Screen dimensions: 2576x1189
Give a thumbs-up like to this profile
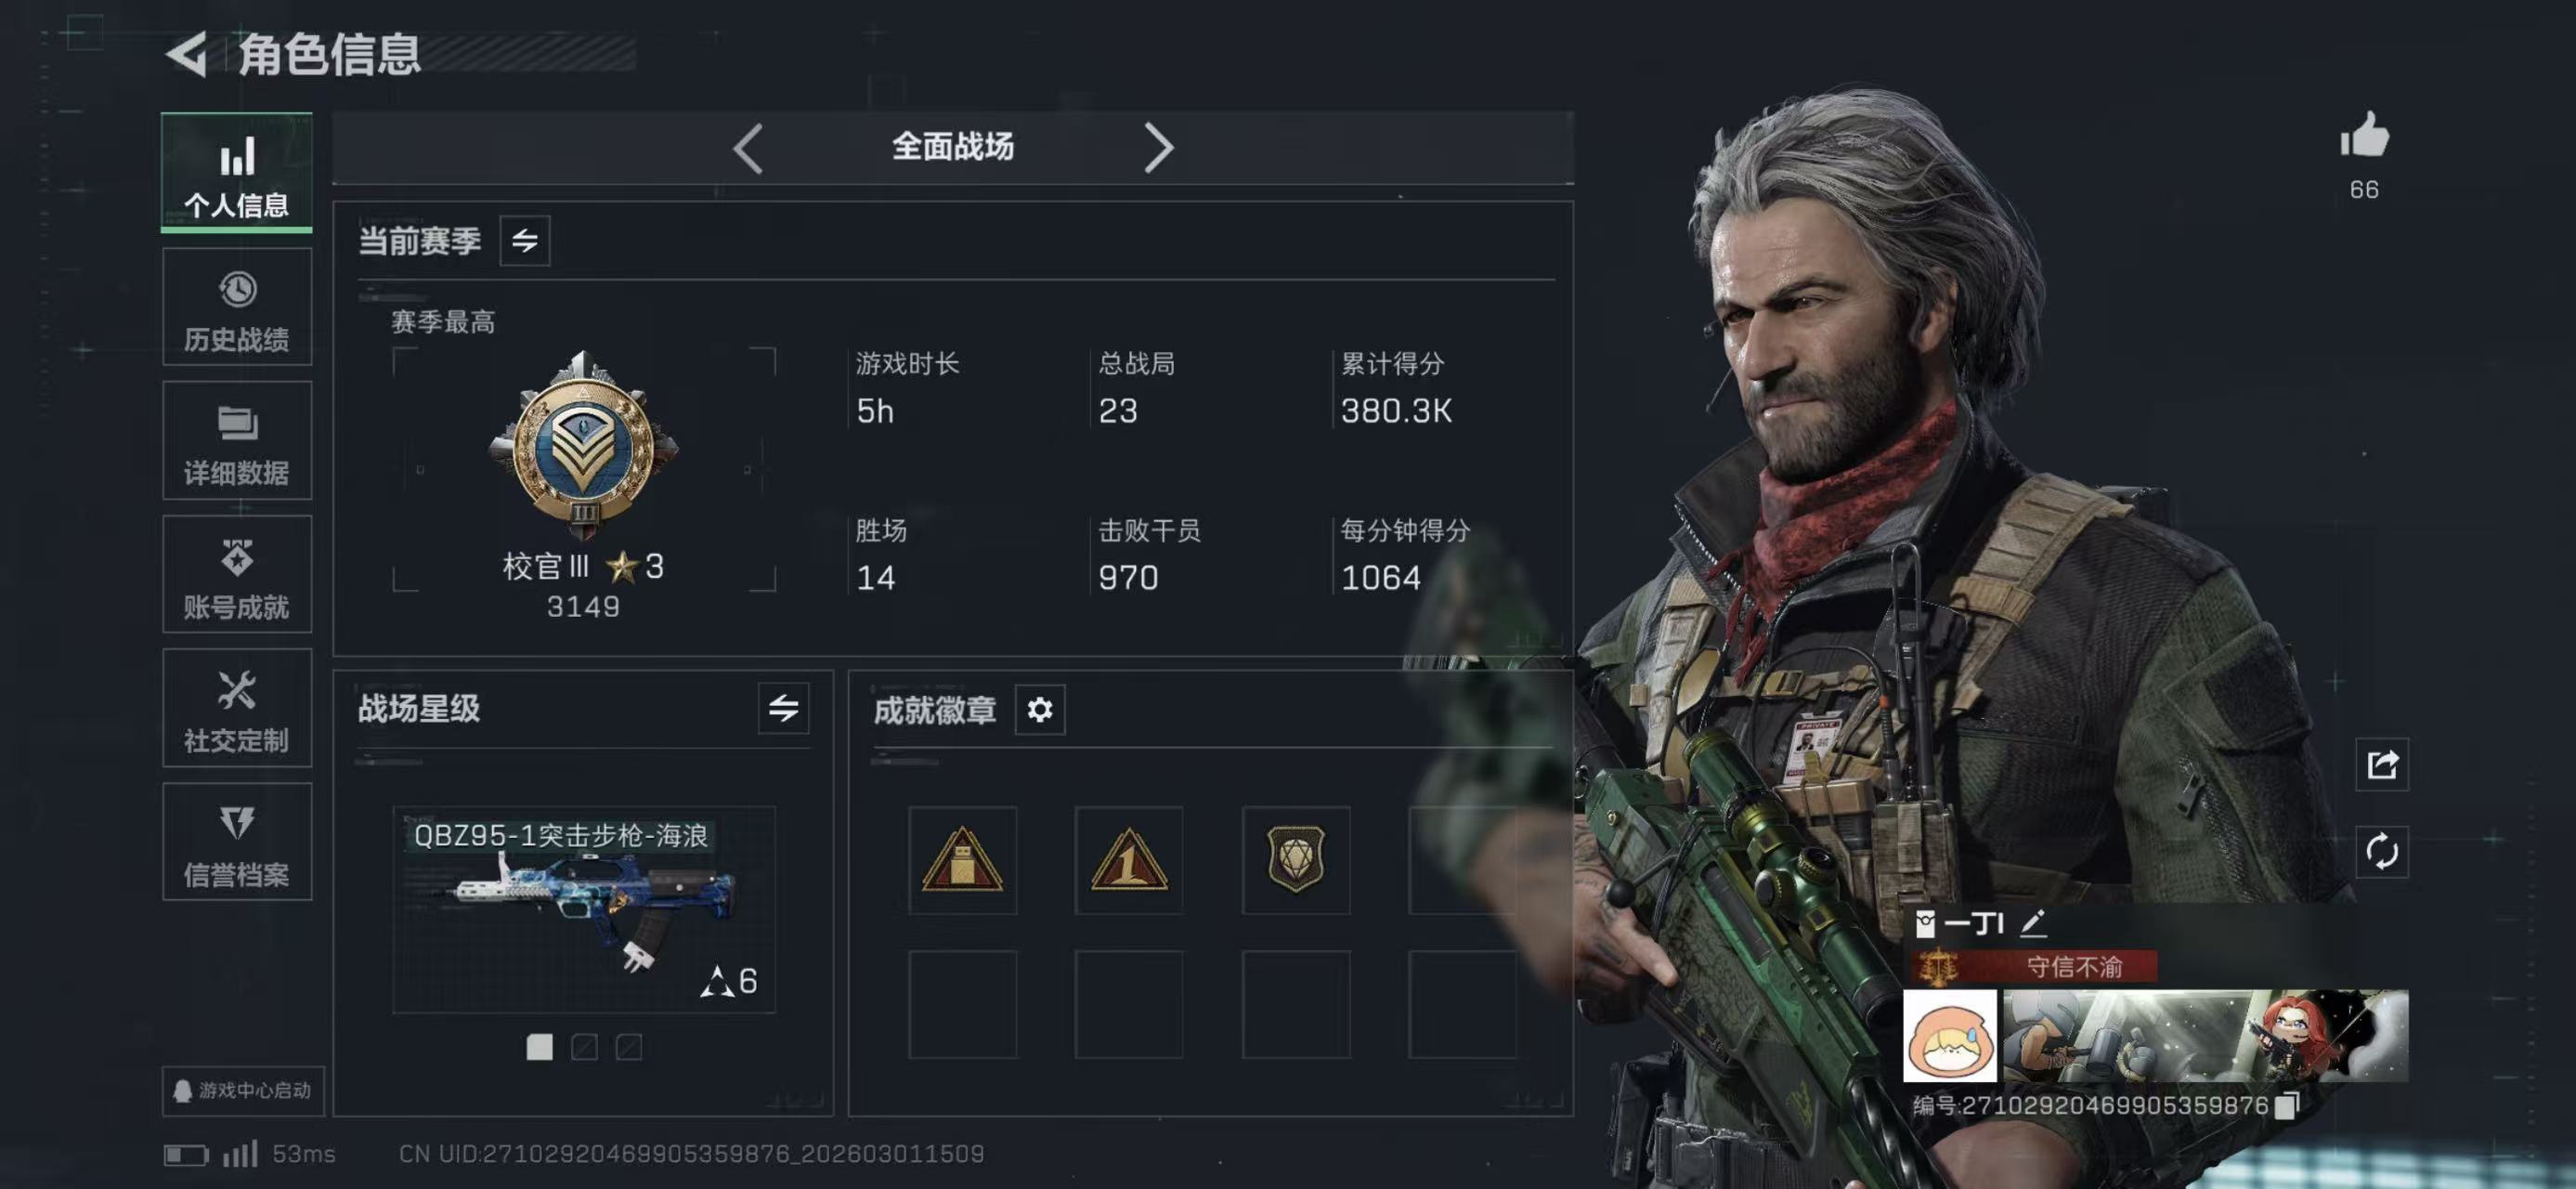[2364, 136]
